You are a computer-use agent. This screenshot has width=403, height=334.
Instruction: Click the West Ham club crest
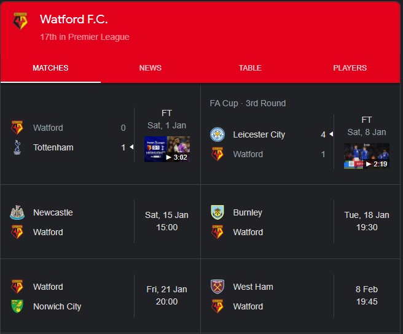[217, 287]
